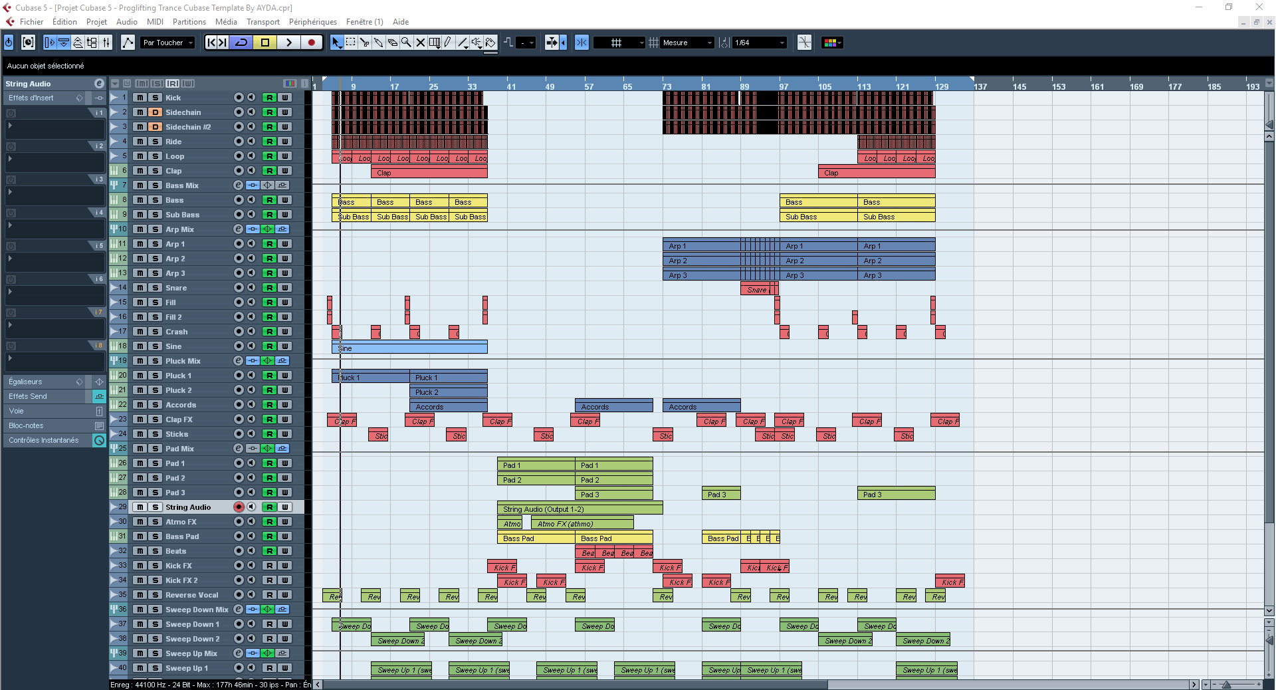The width and height of the screenshot is (1276, 690).
Task: Show the Inspector panel
Action: coord(49,43)
